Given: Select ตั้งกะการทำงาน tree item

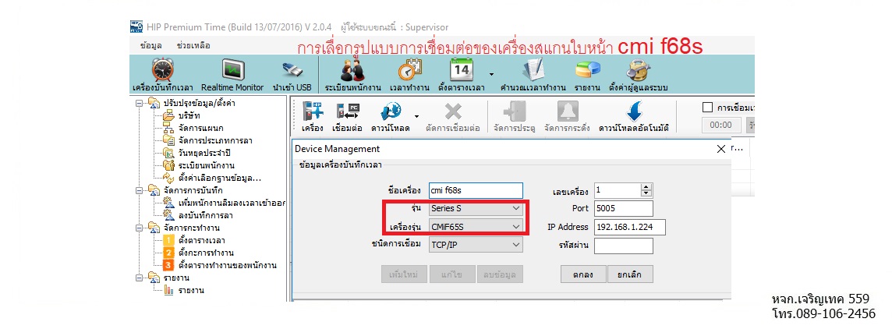Looking at the screenshot, I should tap(206, 253).
